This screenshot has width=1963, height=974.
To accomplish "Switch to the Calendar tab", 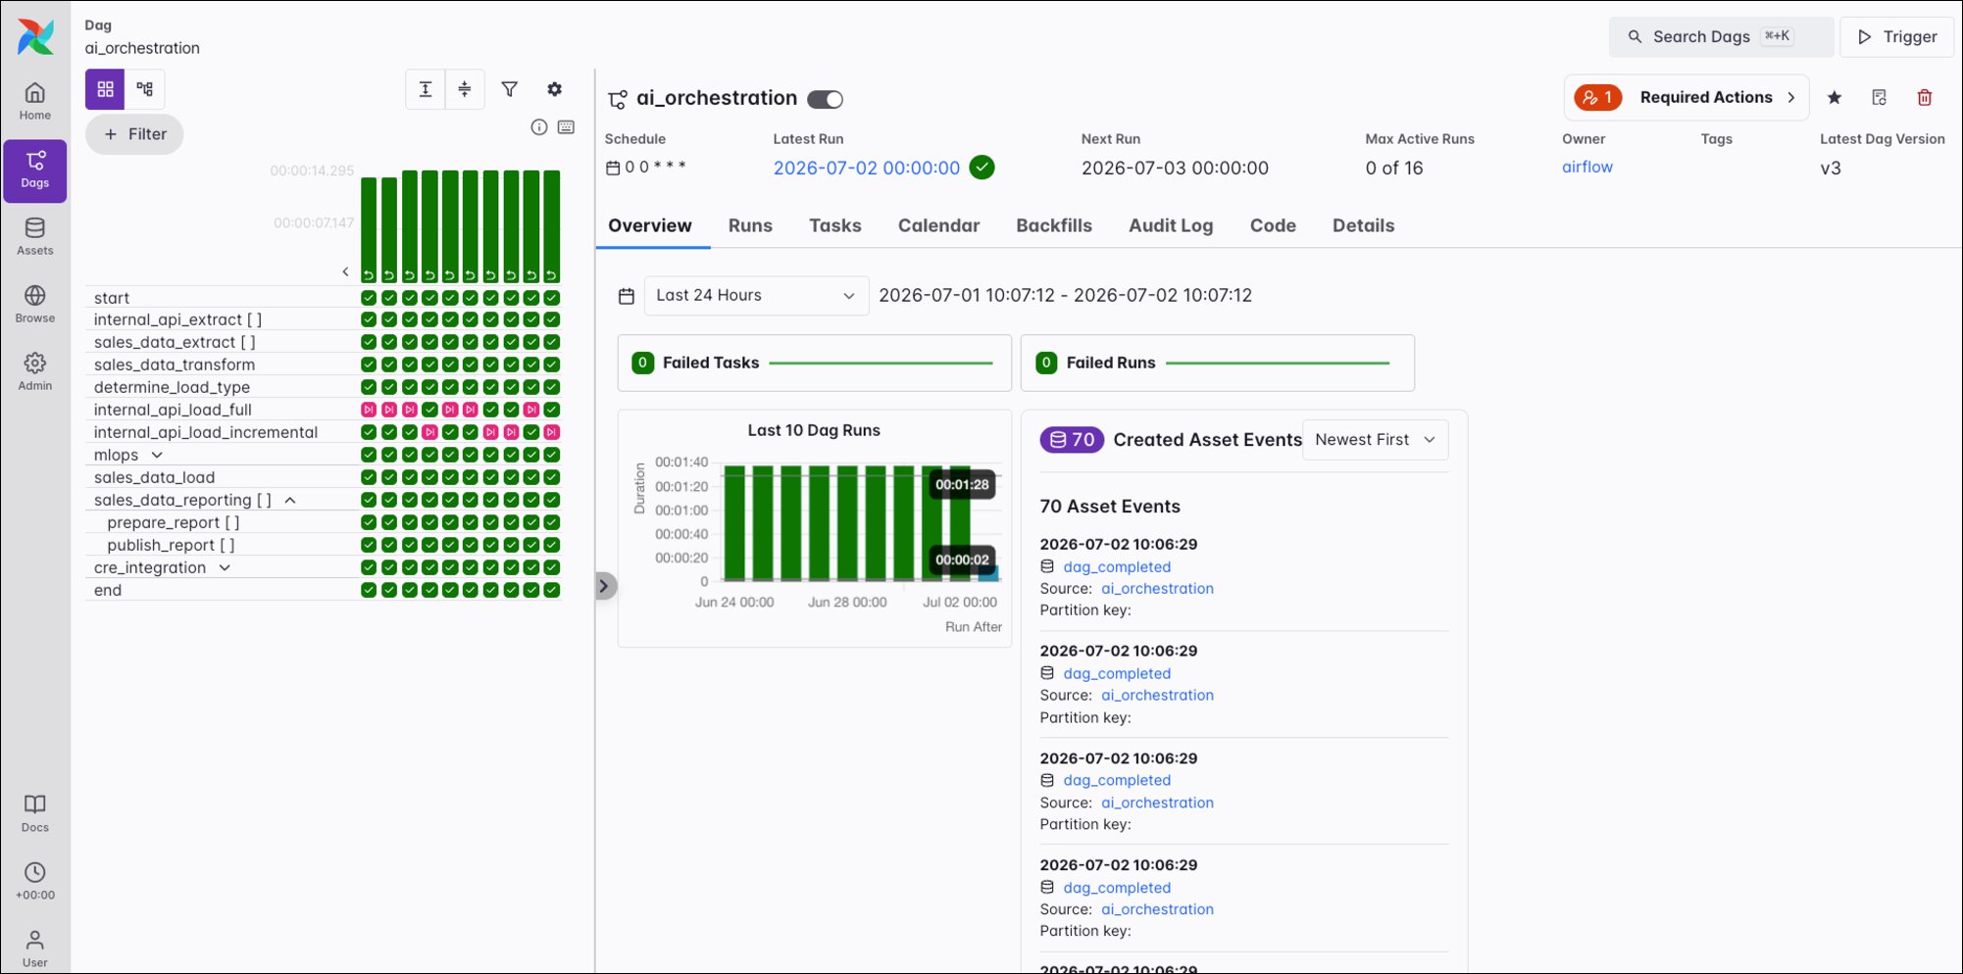I will pyautogui.click(x=938, y=225).
